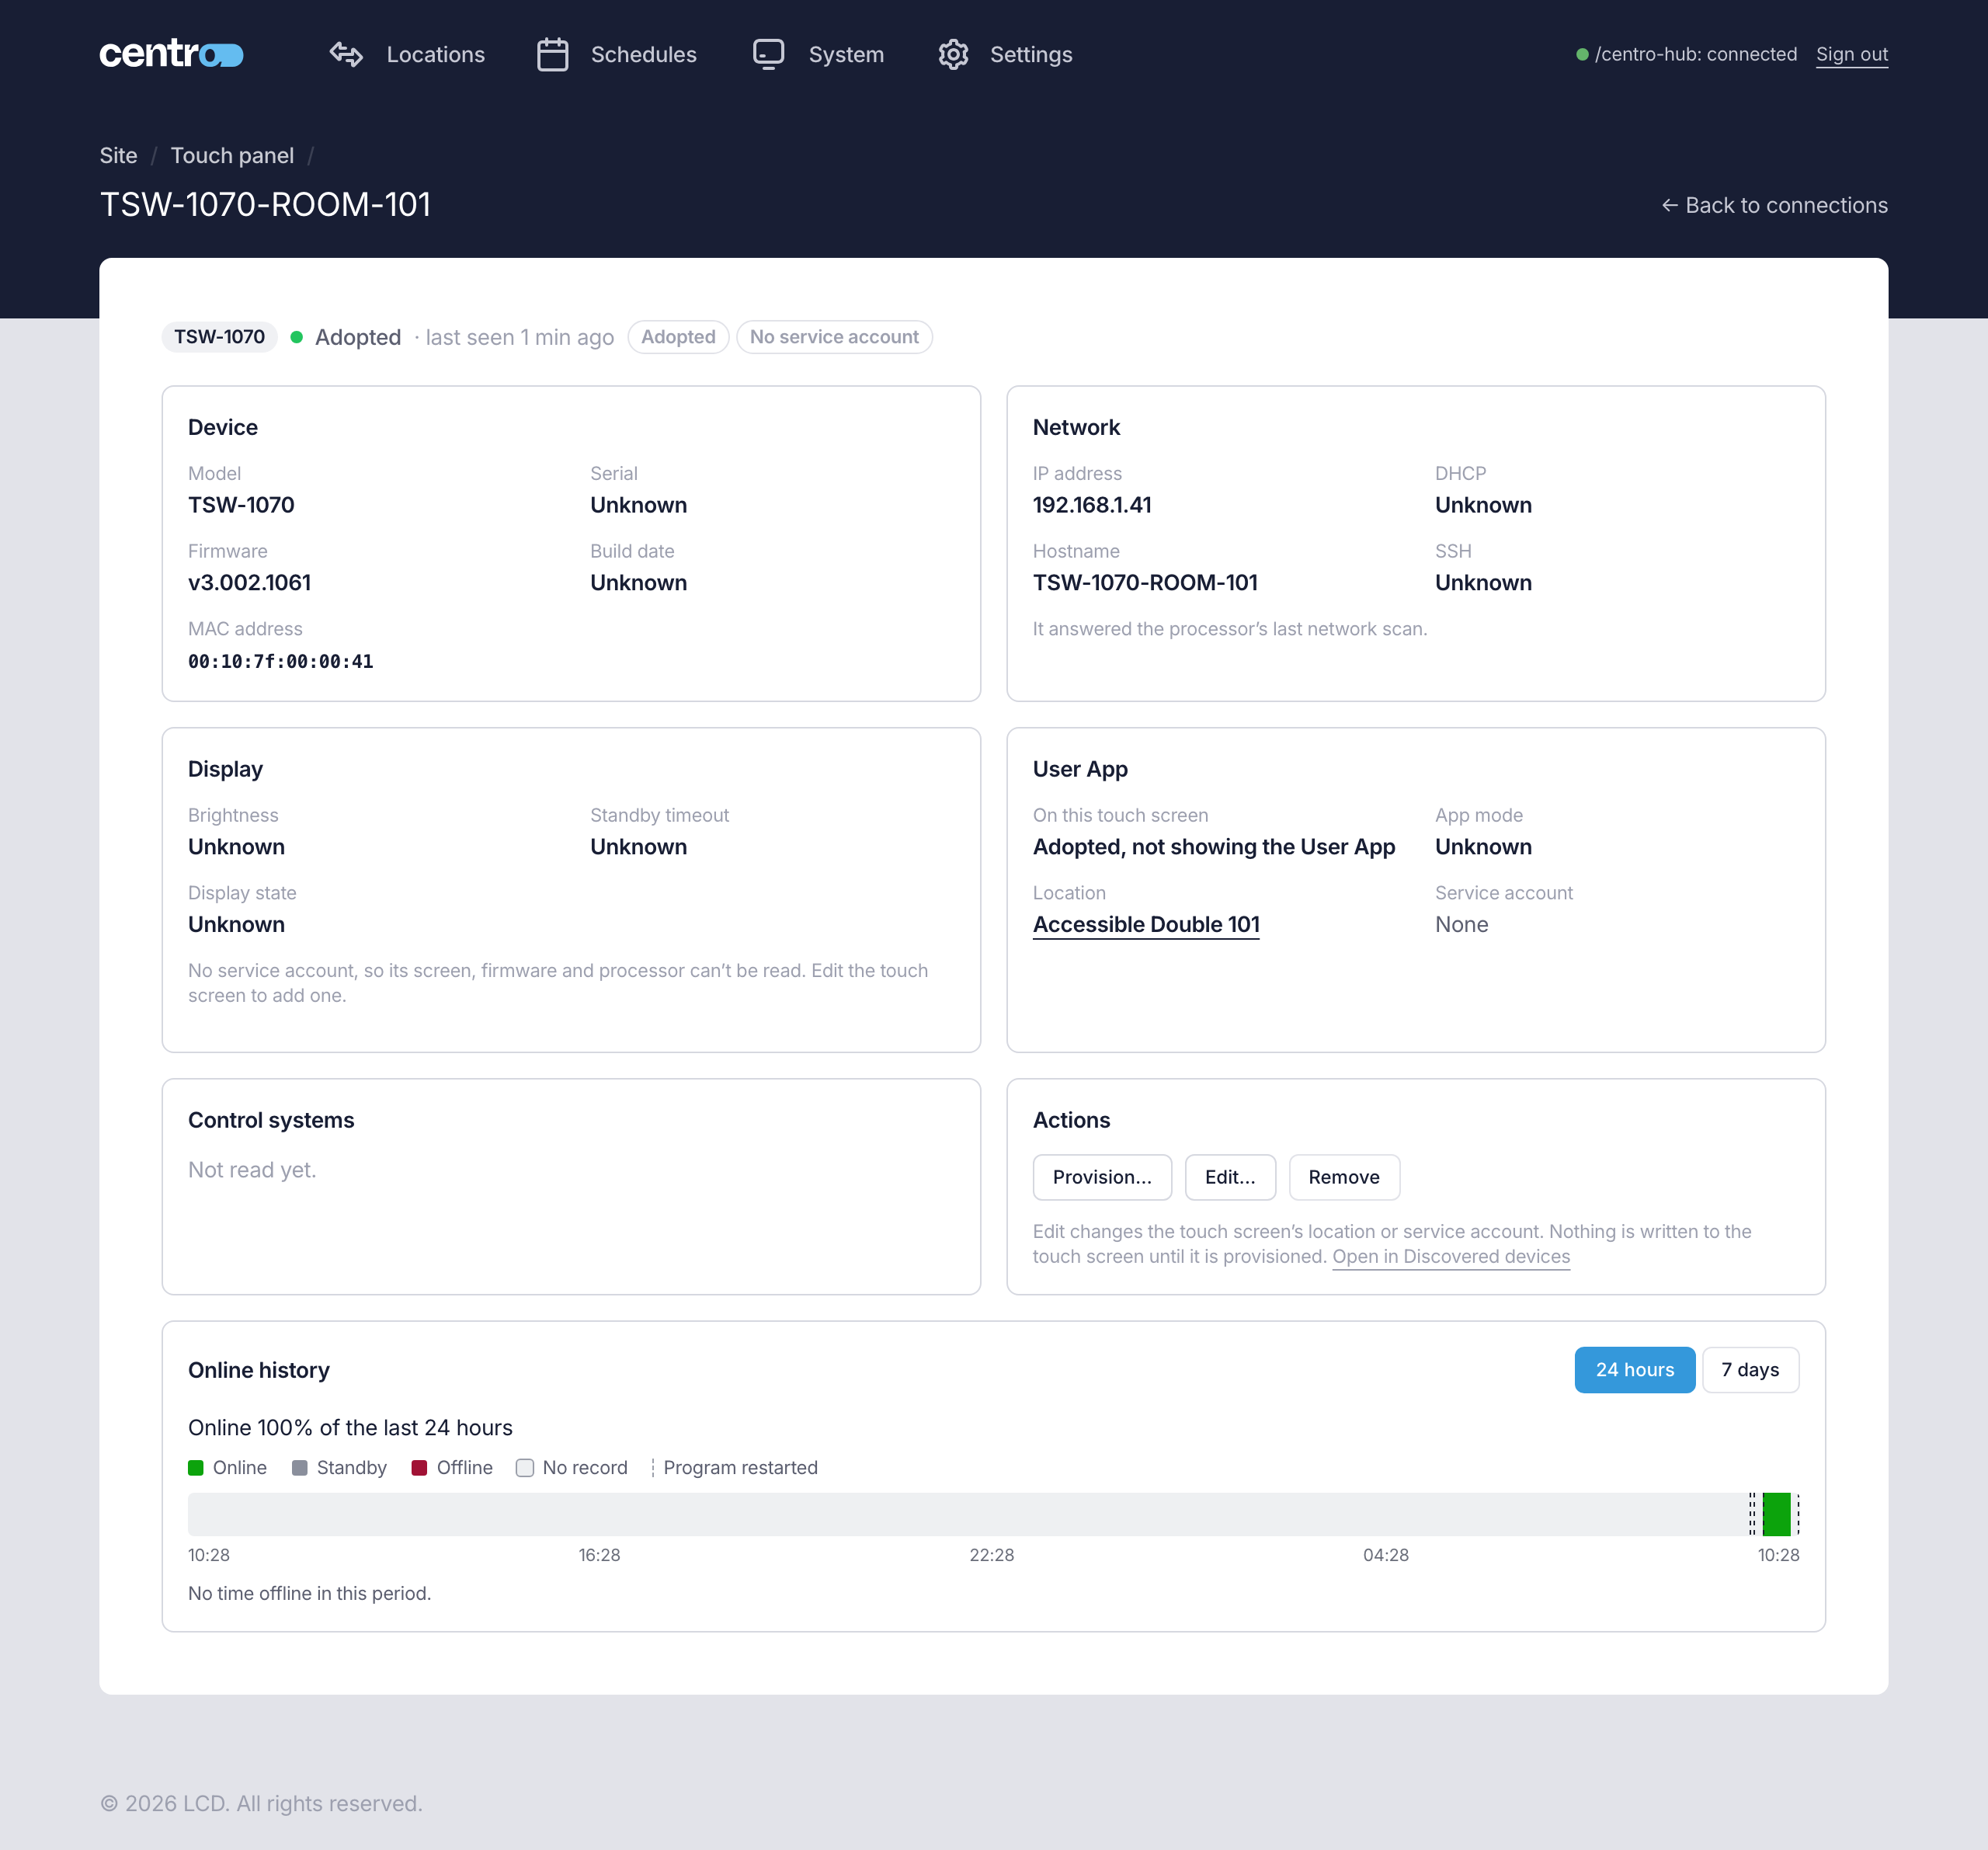Open the Accessible Double 101 location link

(x=1145, y=924)
